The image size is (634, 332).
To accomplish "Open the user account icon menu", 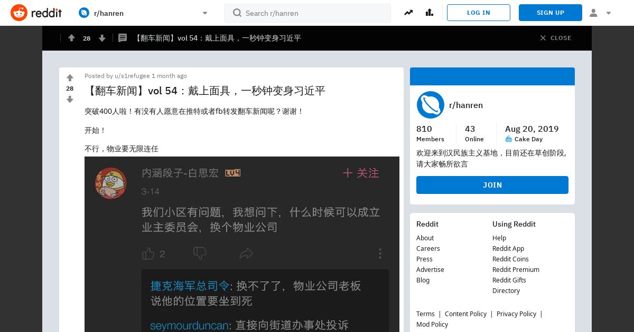I will coord(600,13).
